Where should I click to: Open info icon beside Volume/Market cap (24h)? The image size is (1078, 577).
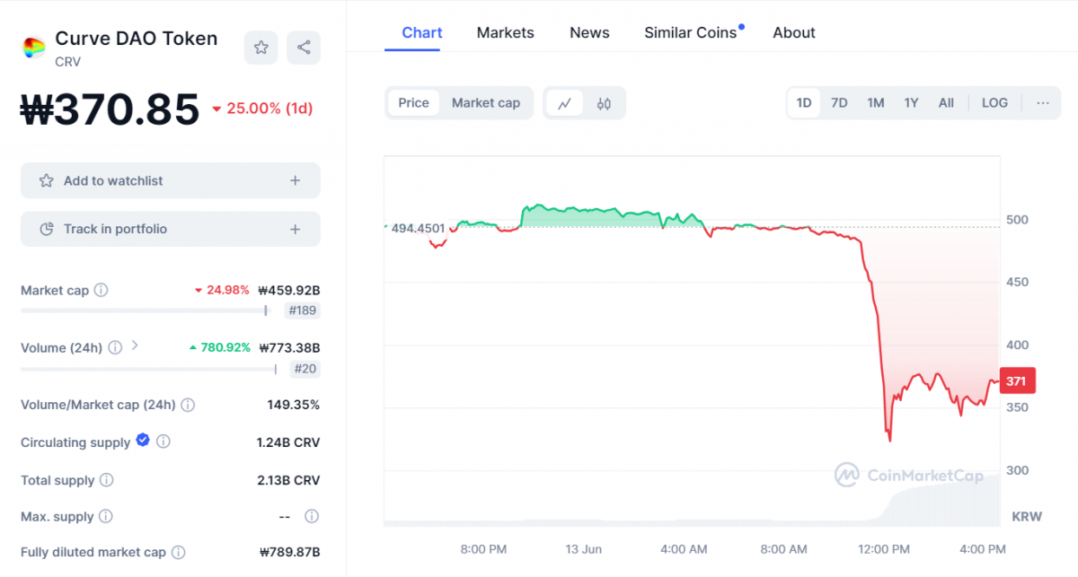188,405
